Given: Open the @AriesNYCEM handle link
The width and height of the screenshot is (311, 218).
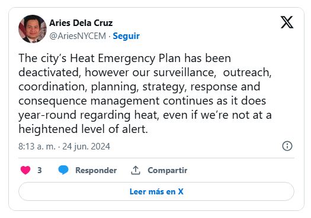Looking at the screenshot, I should pos(78,36).
